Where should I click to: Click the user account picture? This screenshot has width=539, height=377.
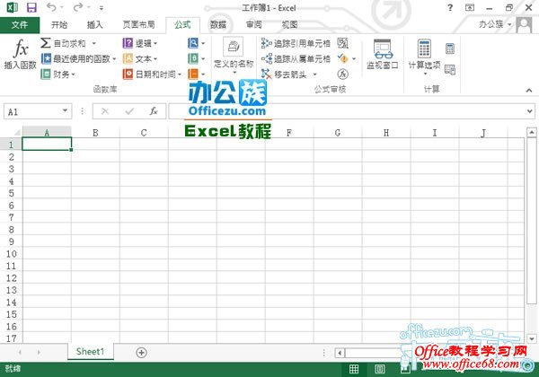coord(524,25)
